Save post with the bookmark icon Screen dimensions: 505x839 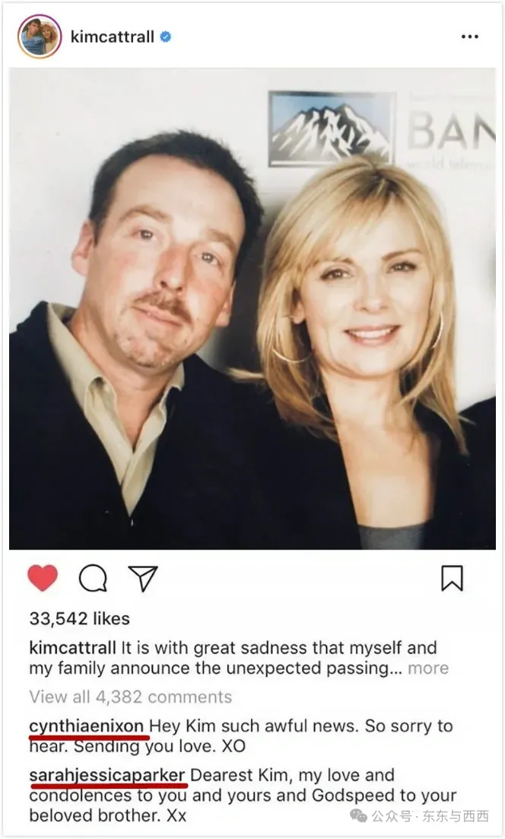[452, 578]
